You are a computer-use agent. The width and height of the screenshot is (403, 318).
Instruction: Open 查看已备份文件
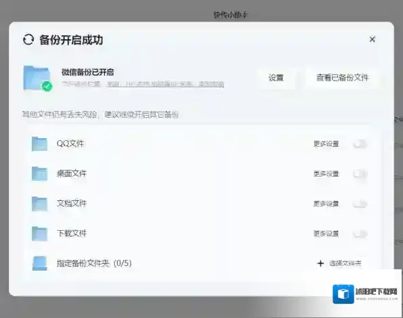[x=342, y=78]
